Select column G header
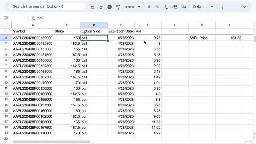Viewport: 256px width, 144px height. click(202, 25)
